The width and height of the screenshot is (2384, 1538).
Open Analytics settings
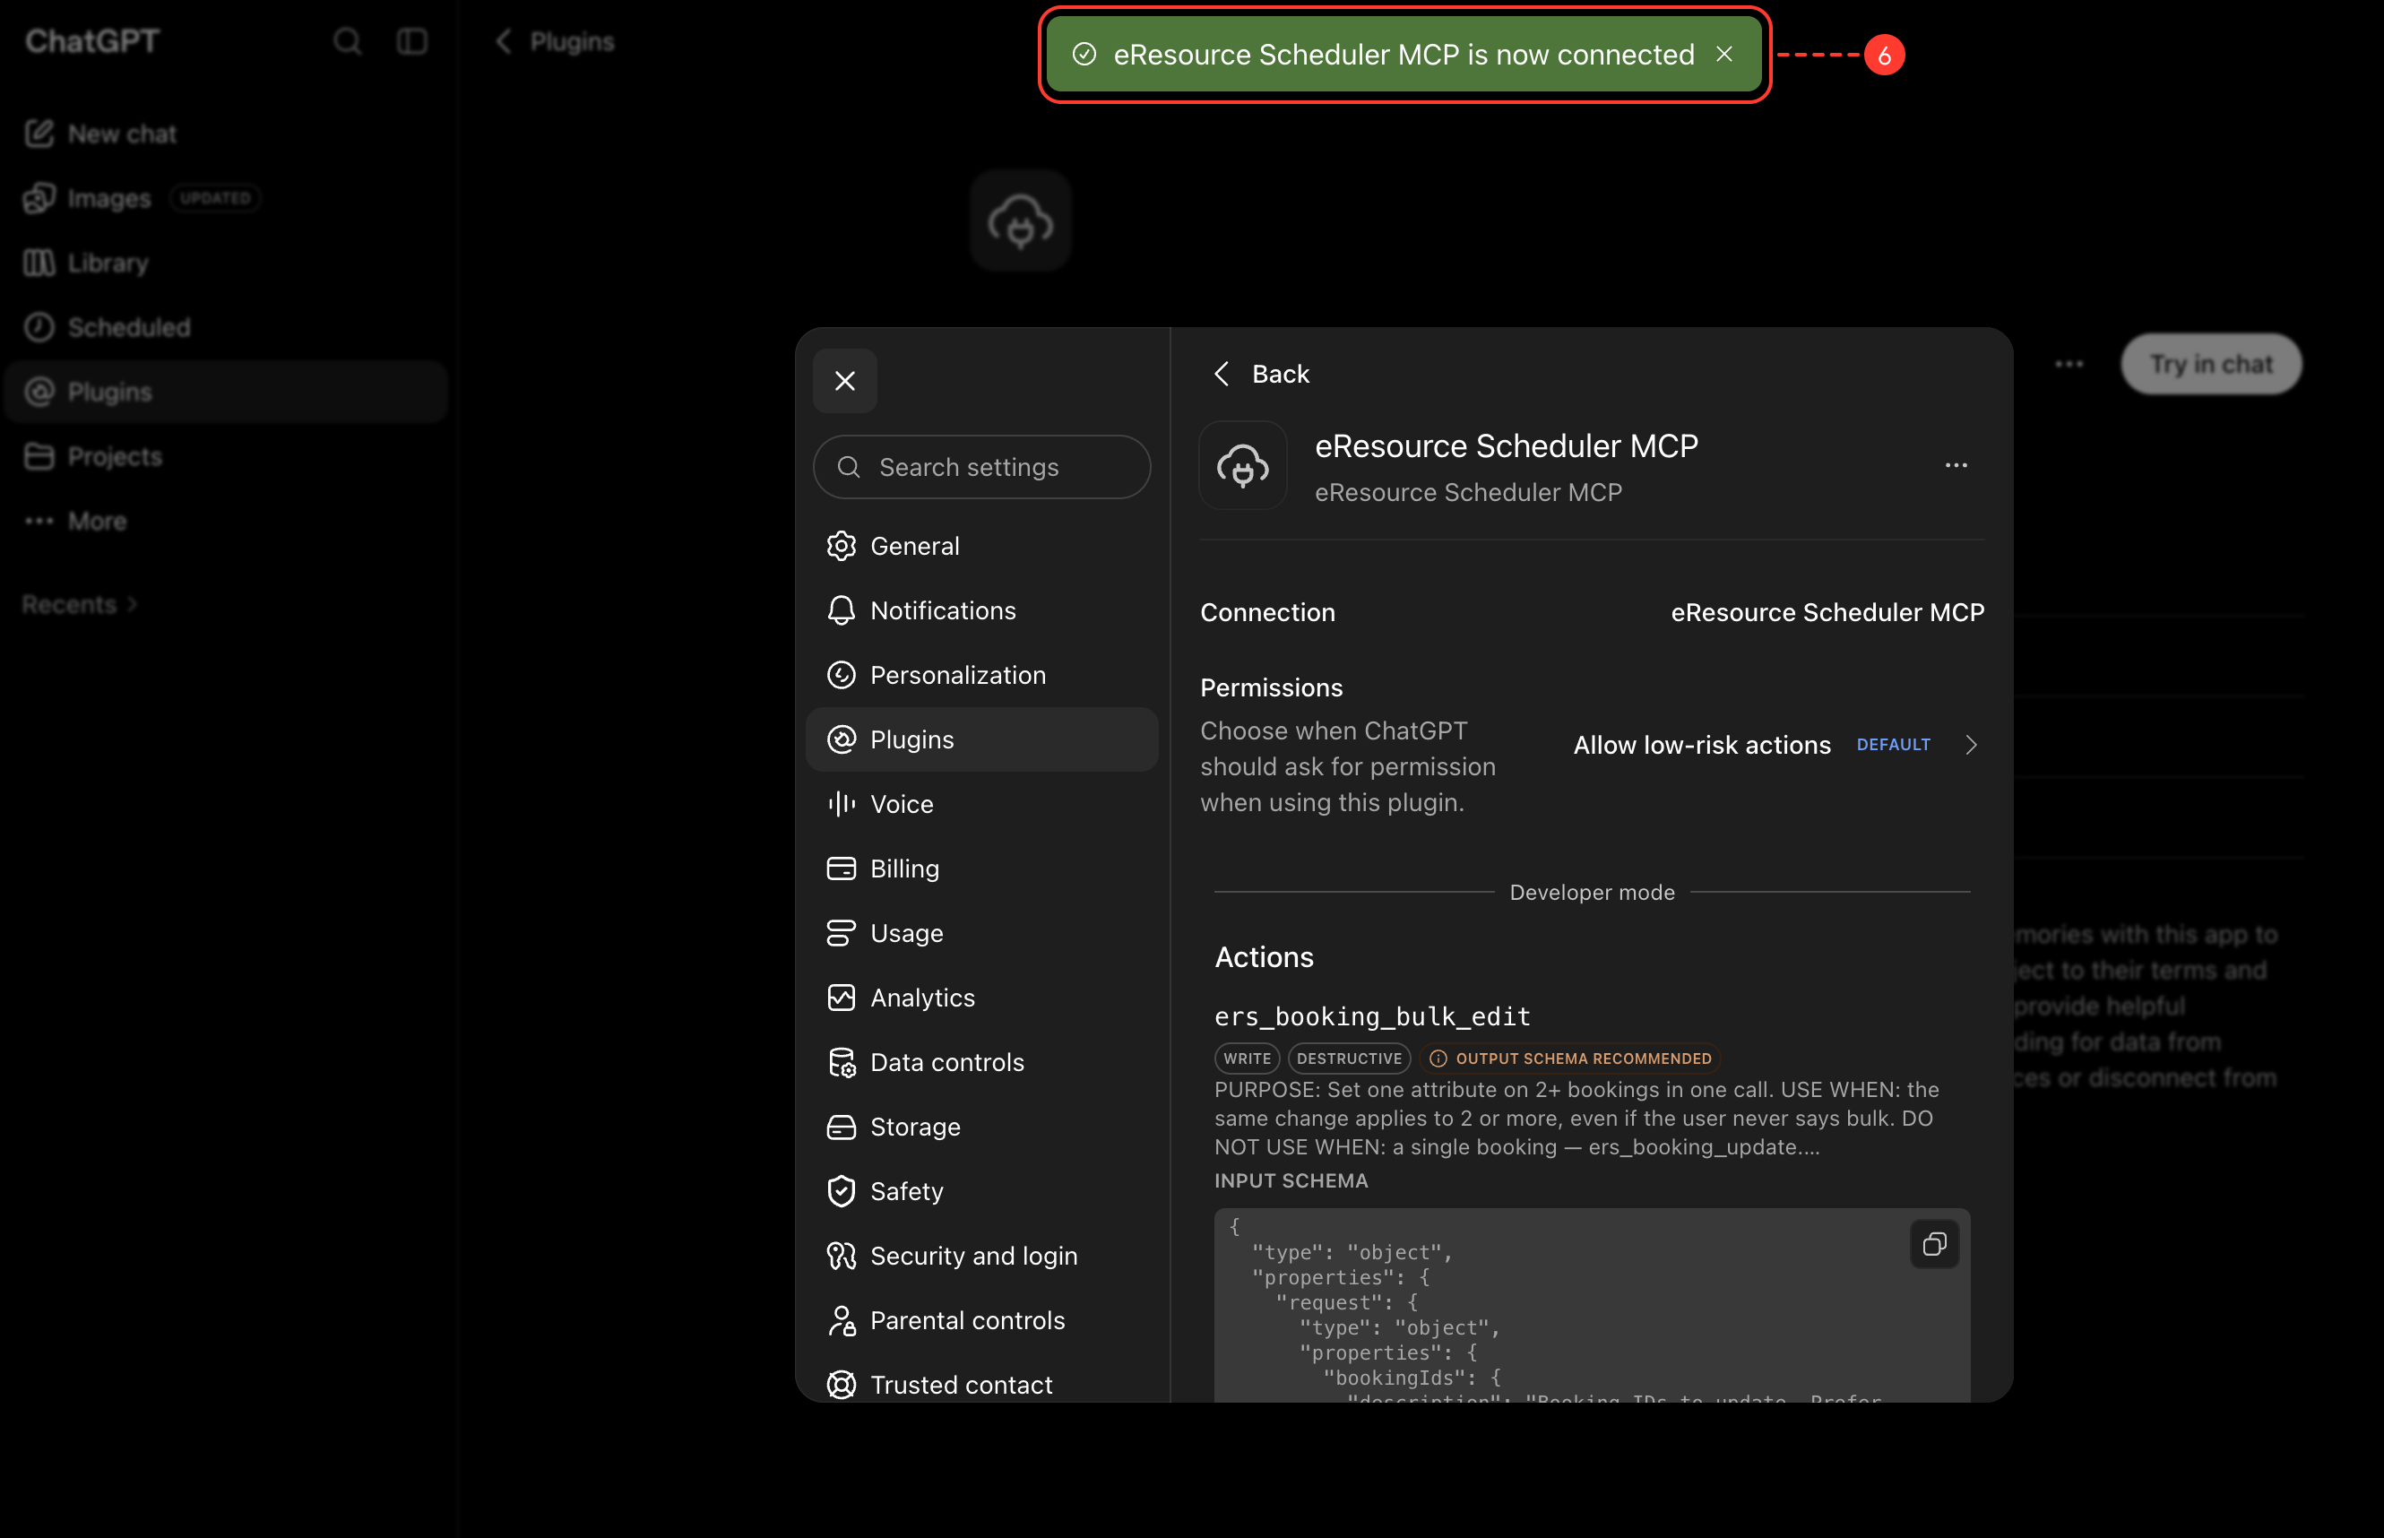click(981, 998)
